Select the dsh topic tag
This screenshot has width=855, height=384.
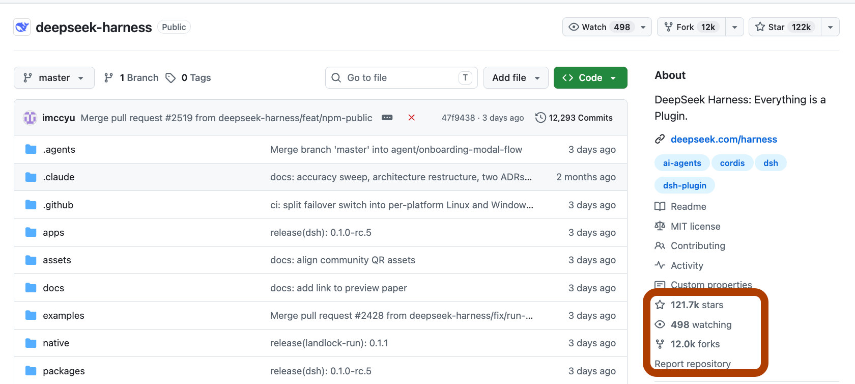coord(771,163)
